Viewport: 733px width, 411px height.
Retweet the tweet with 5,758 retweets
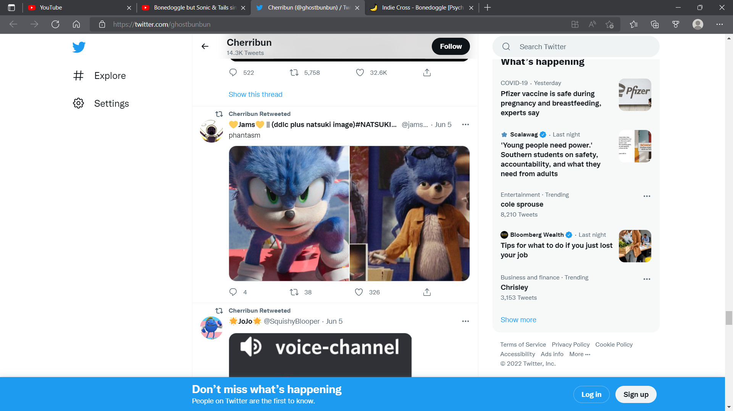click(x=294, y=72)
